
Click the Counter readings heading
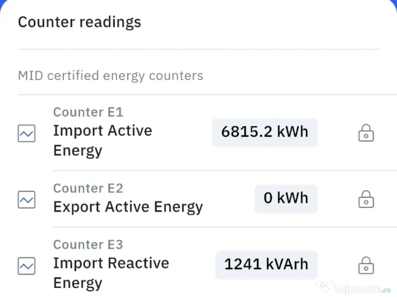[79, 22]
